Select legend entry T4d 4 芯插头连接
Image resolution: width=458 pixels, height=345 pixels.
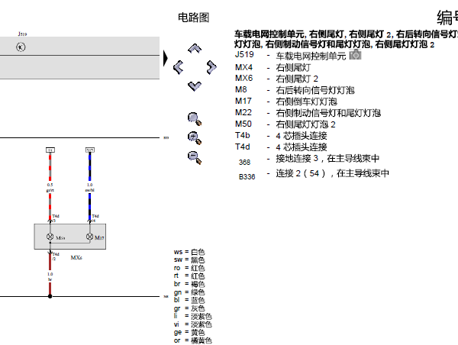click(281, 147)
